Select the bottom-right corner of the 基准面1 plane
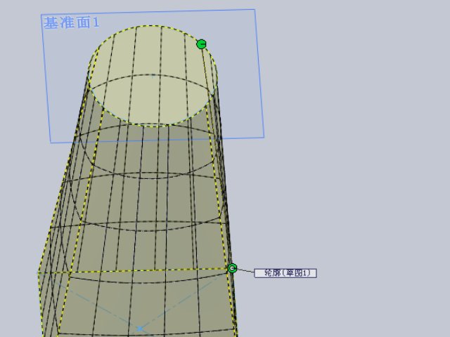 (264, 136)
